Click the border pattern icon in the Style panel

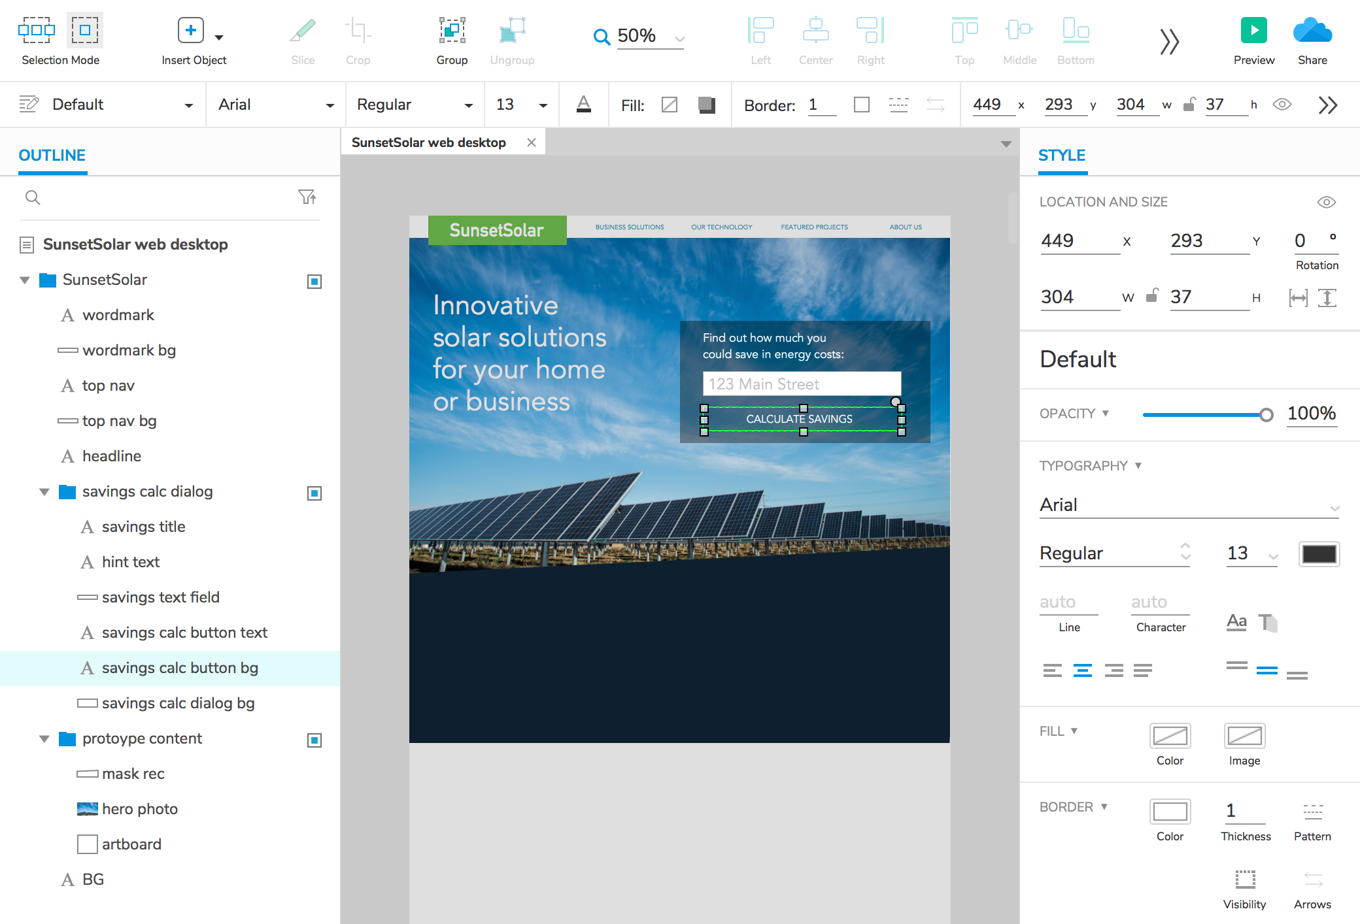[x=1312, y=812]
